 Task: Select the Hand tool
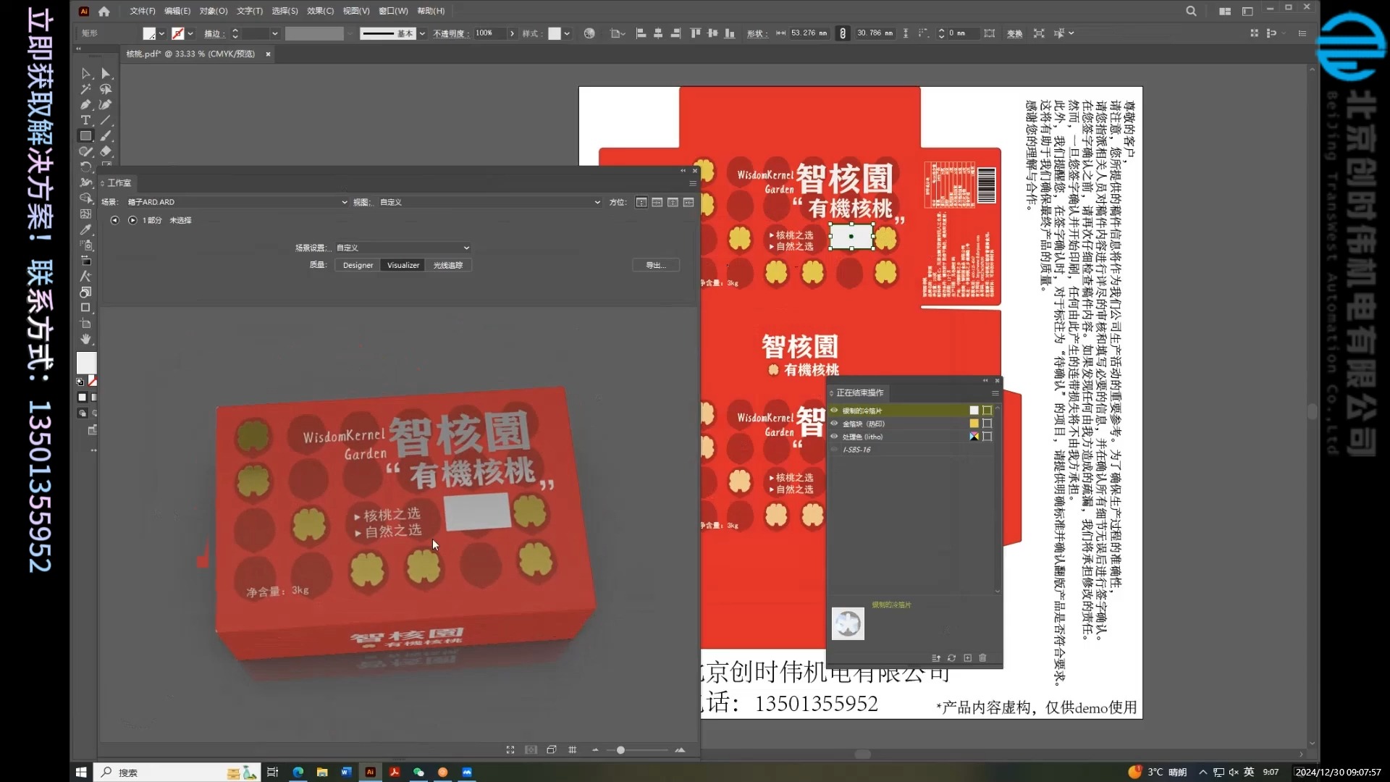pos(85,339)
